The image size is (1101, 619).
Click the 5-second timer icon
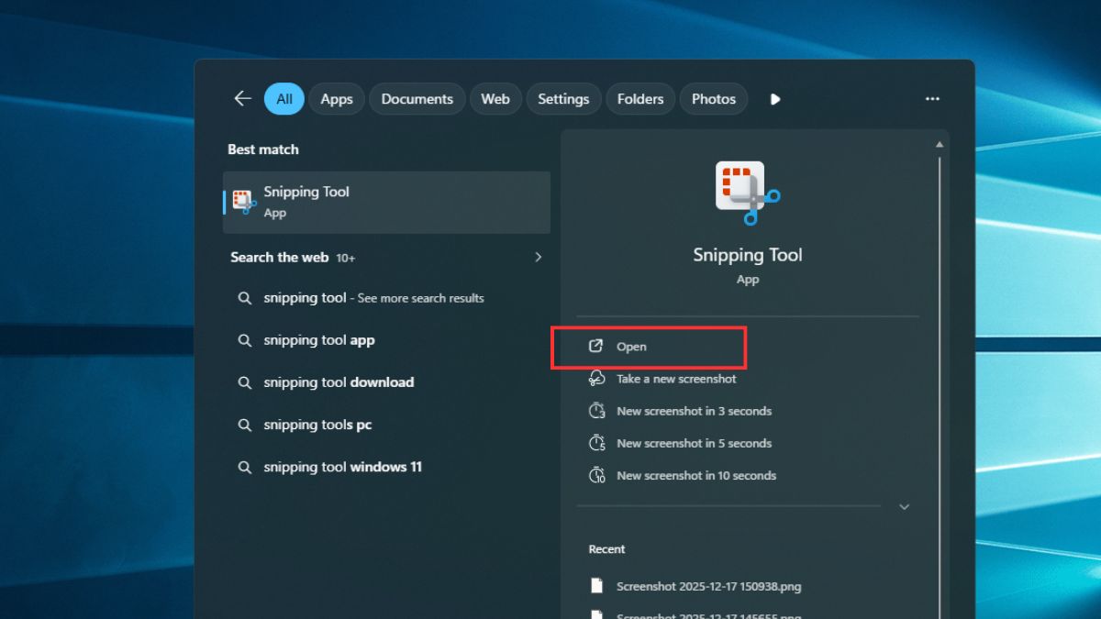tap(596, 443)
